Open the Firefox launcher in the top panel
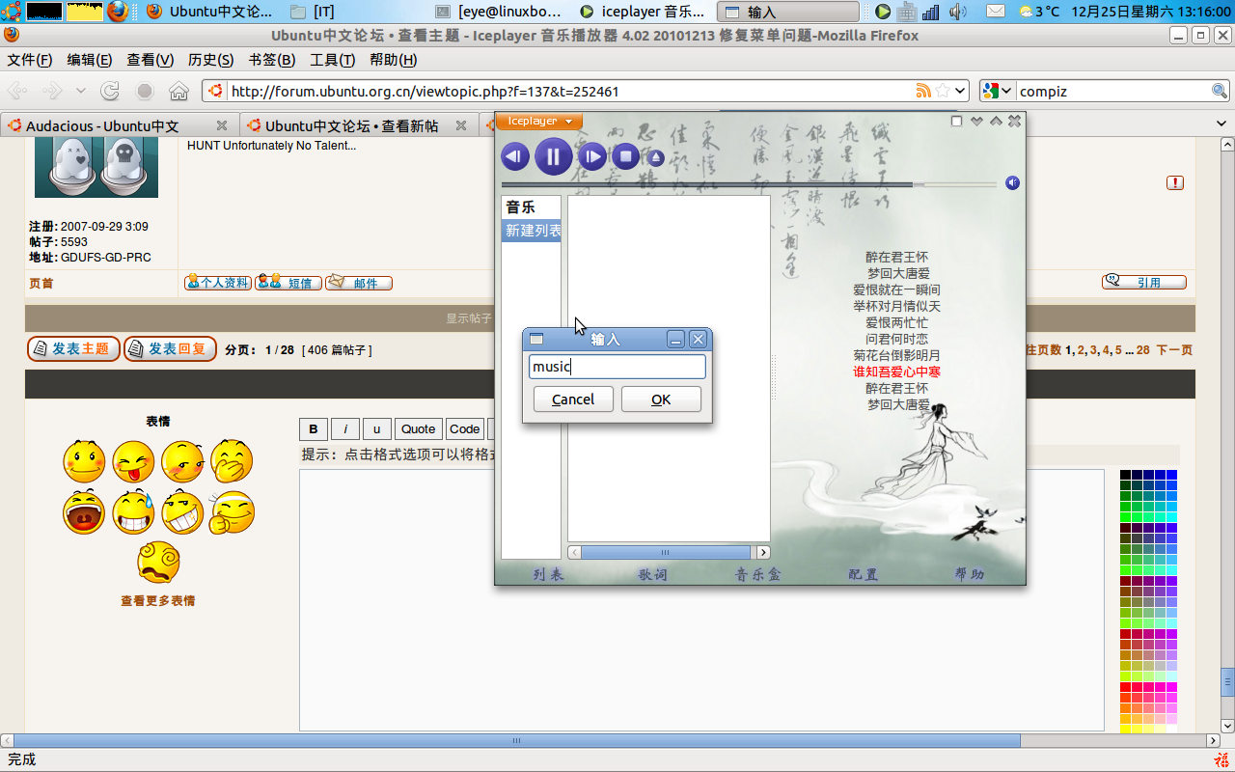Viewport: 1235px width, 772px height. tap(117, 12)
